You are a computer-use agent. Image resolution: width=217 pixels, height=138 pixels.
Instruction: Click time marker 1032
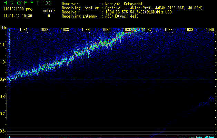pos(44,29)
